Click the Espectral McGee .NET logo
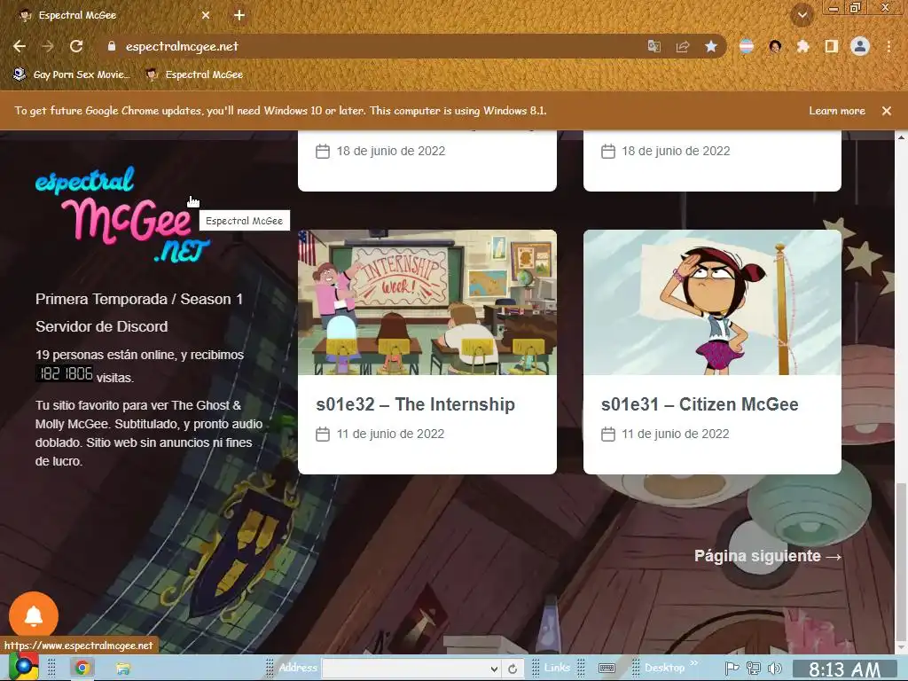 (121, 215)
